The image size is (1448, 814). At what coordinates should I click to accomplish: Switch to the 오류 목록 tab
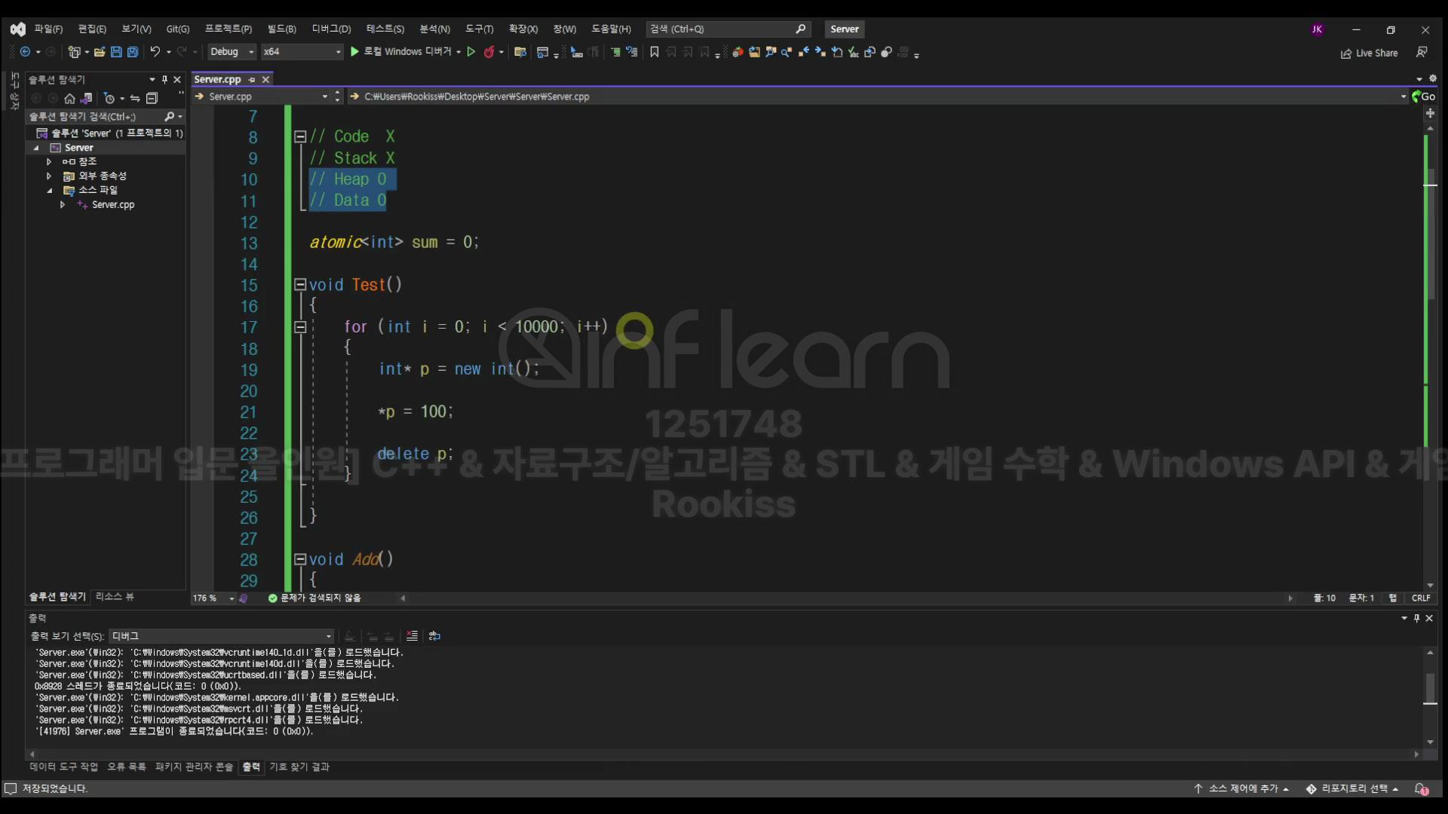pos(127,767)
